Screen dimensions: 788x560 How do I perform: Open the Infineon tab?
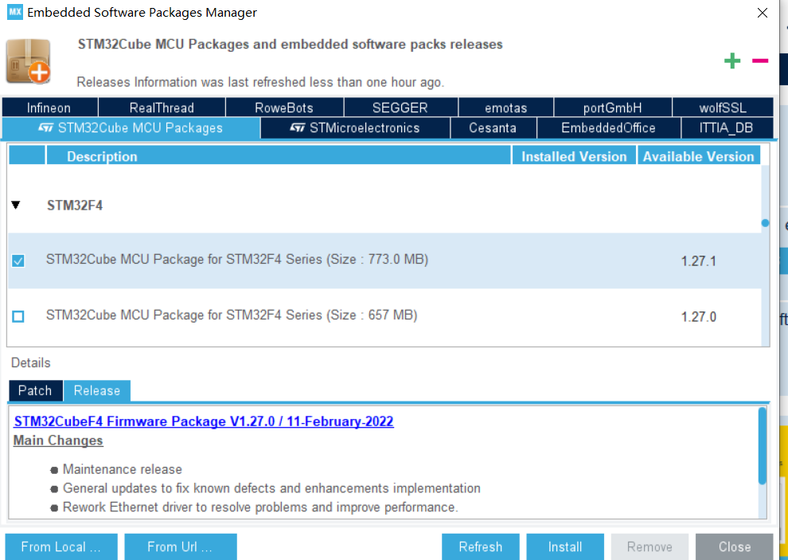50,108
